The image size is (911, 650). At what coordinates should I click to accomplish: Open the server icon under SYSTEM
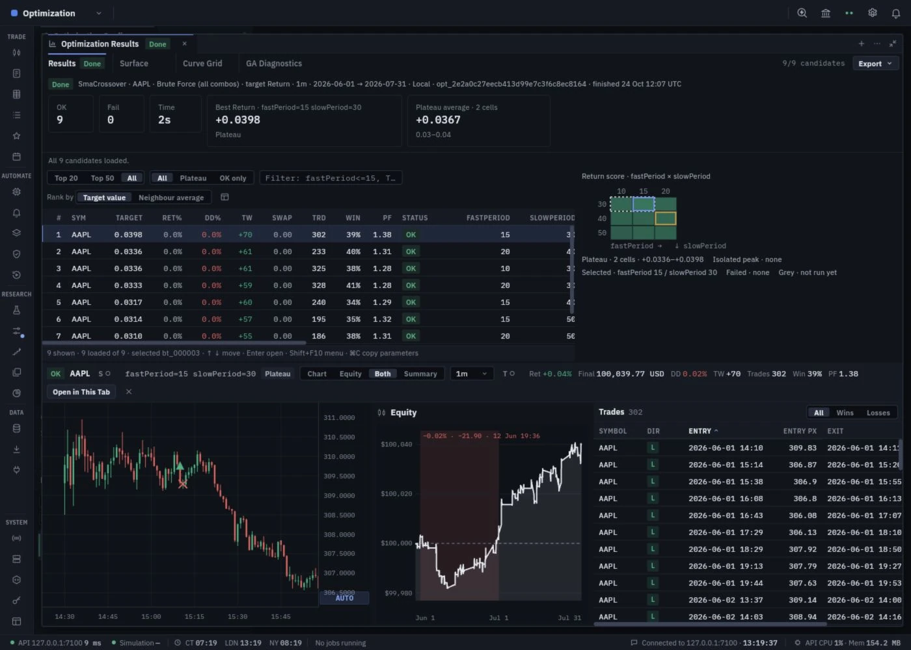pyautogui.click(x=16, y=559)
